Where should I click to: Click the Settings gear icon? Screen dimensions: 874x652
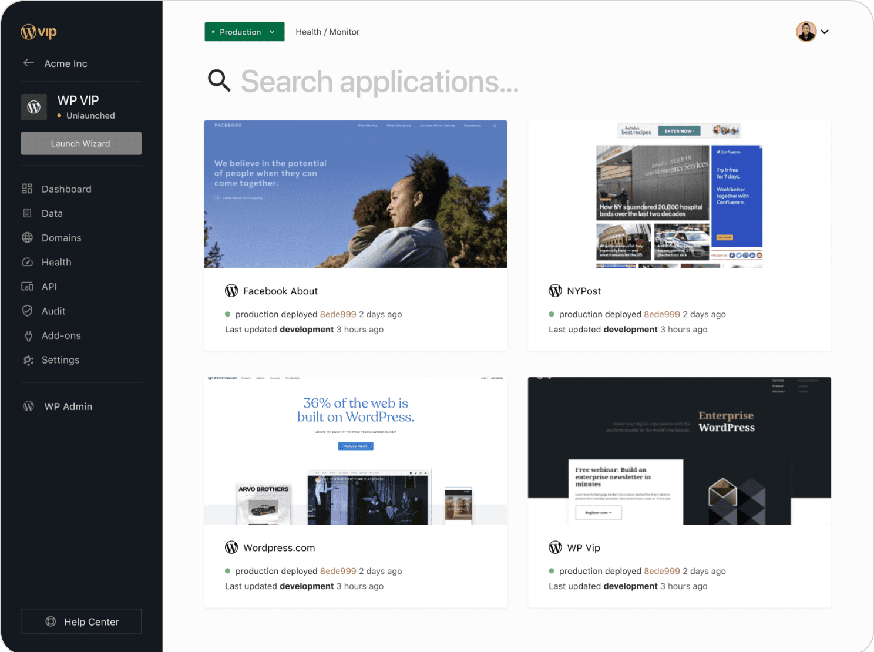coord(28,360)
